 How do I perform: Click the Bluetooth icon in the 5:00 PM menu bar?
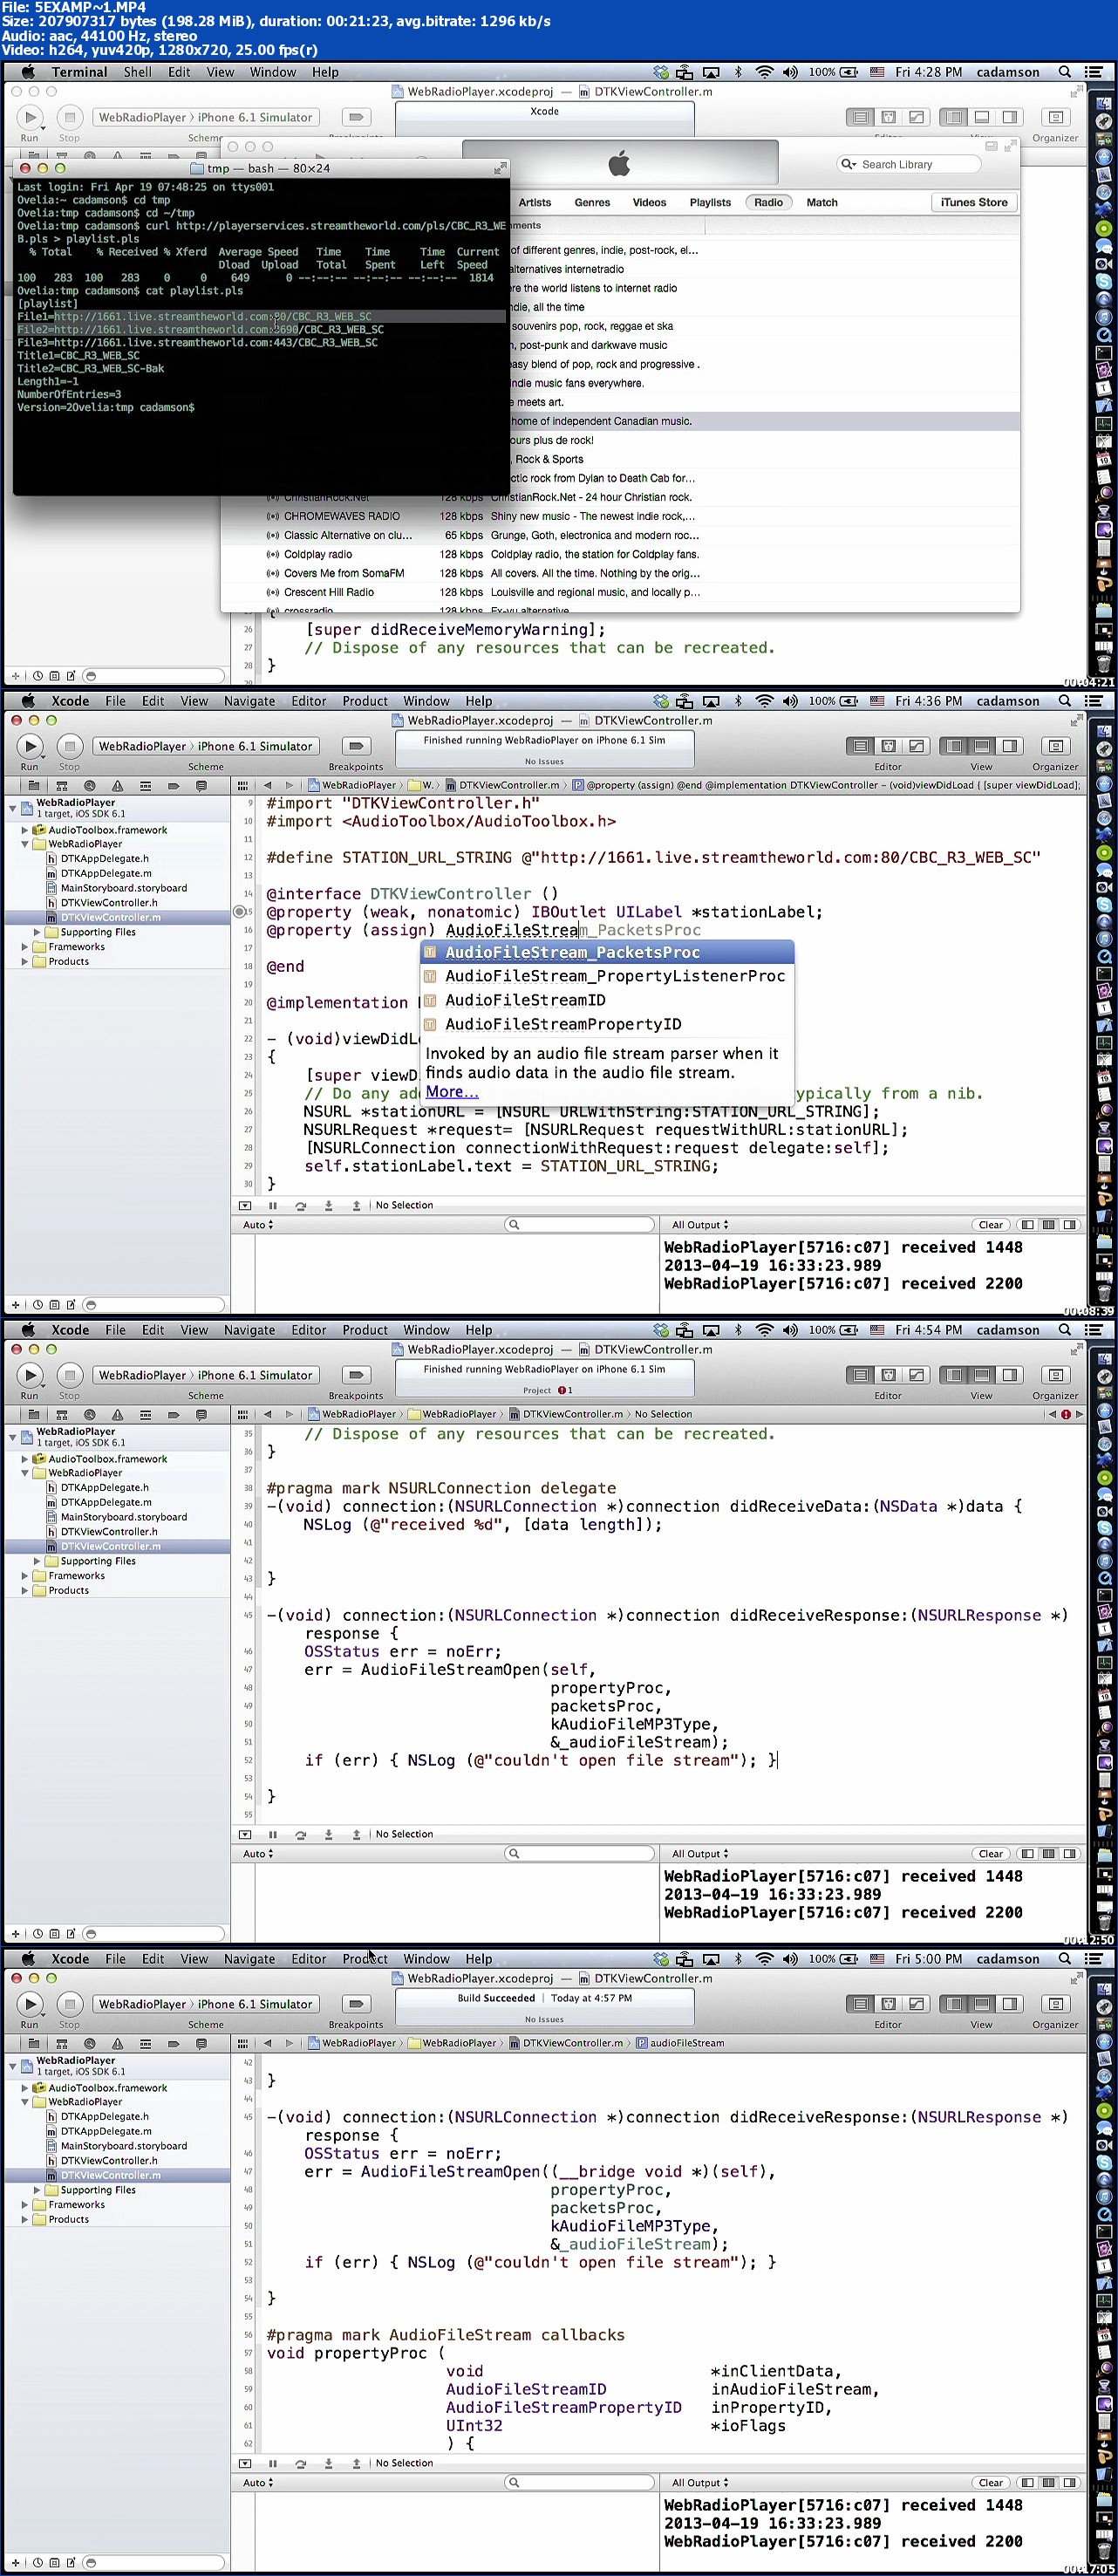click(738, 1959)
